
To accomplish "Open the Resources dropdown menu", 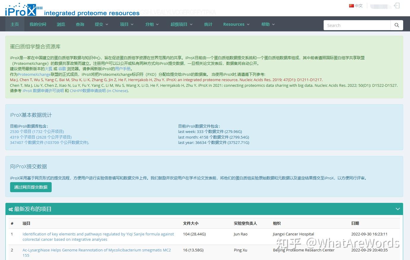I will 236,24.
